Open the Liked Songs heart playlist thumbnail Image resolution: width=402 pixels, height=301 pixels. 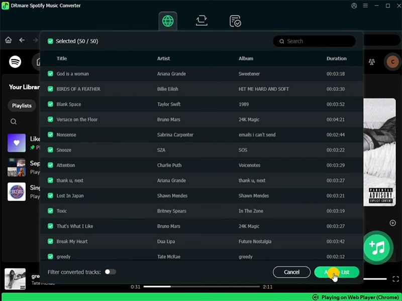(x=17, y=143)
